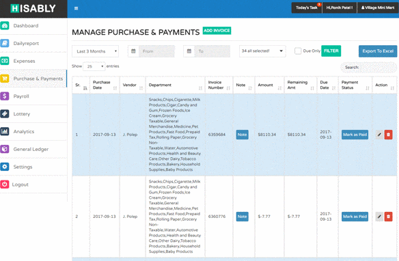This screenshot has width=399, height=261.
Task: Click the Payroll dollar icon
Action: click(x=5, y=96)
